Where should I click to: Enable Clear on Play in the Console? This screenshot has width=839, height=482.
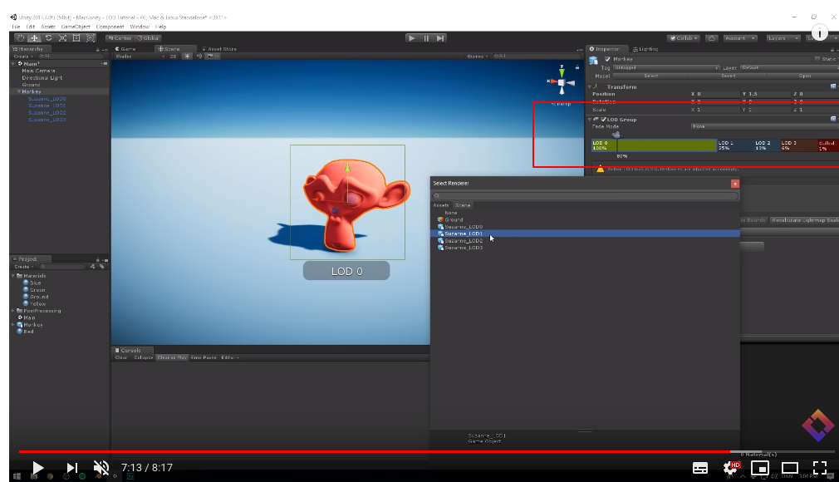tap(172, 357)
